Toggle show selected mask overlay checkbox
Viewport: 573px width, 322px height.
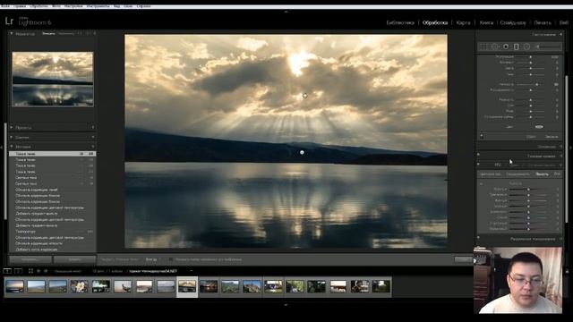pyautogui.click(x=171, y=259)
